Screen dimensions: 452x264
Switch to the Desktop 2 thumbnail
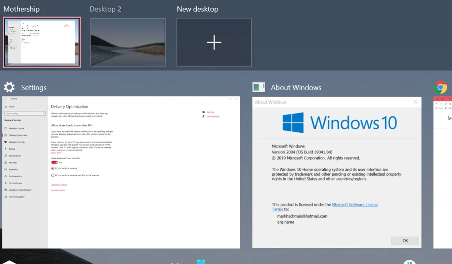pos(128,42)
